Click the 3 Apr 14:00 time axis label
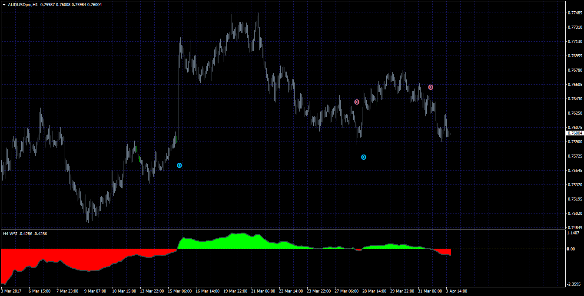This screenshot has width=584, height=296. (x=456, y=291)
